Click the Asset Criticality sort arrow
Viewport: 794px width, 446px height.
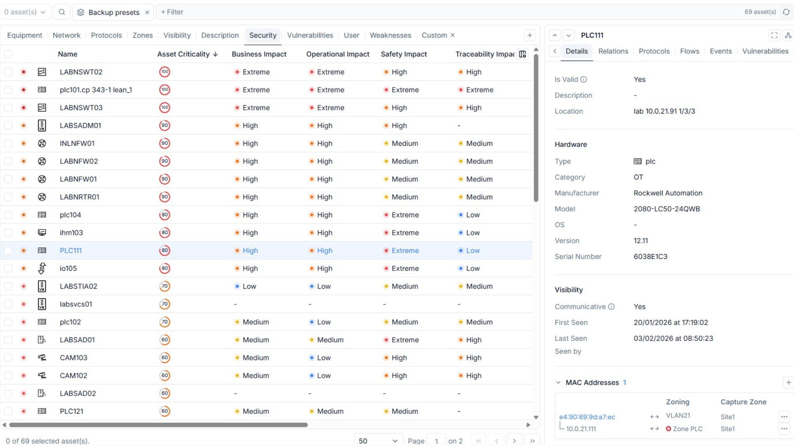coord(215,54)
